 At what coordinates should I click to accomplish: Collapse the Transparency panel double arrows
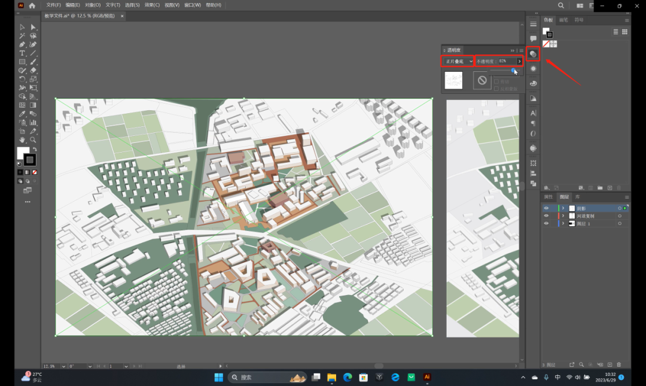[513, 50]
